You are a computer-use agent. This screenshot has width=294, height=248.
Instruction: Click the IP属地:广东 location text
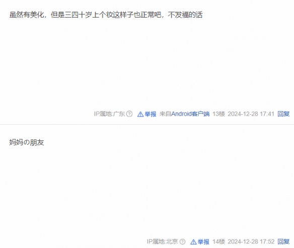pyautogui.click(x=109, y=114)
